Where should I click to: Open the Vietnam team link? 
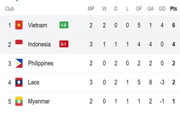37,25
